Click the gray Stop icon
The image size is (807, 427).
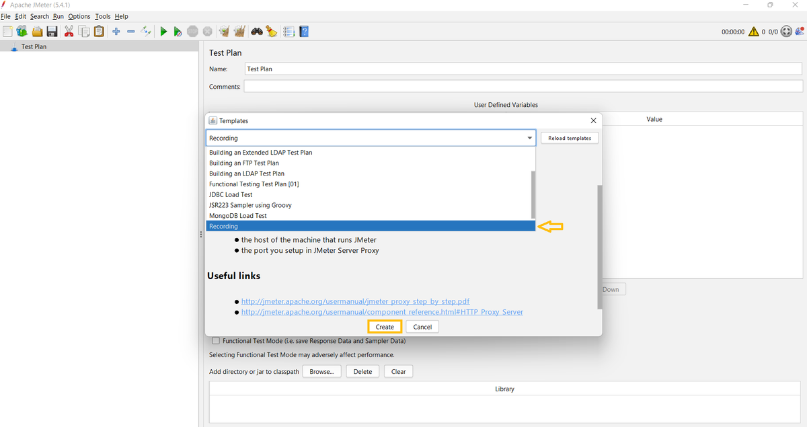193,32
